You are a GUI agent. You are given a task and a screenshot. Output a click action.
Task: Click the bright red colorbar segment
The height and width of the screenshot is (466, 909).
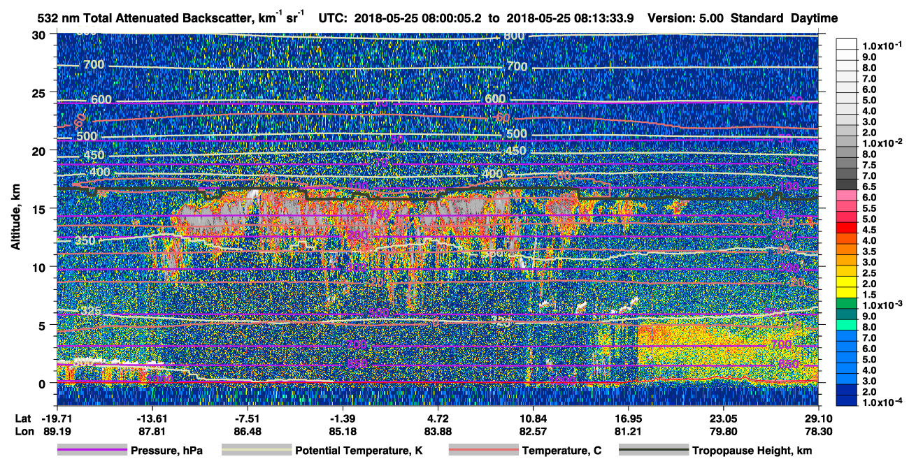pyautogui.click(x=848, y=227)
